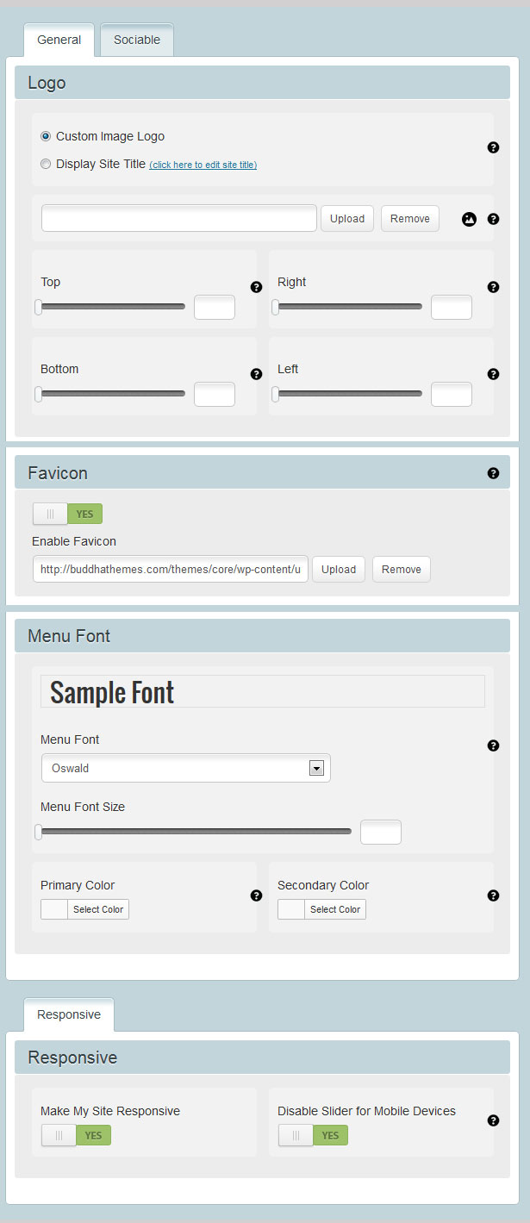Click the image preview icon next to logo upload

click(469, 219)
